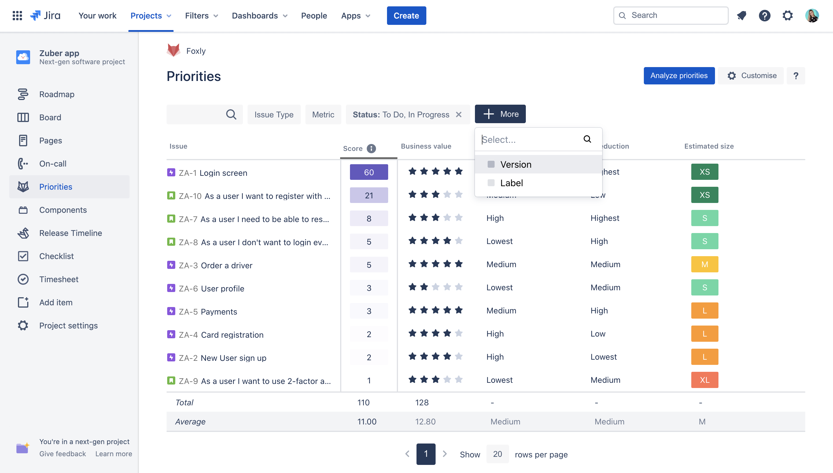Click the Roadmap icon in sidebar
The width and height of the screenshot is (833, 473).
click(22, 94)
